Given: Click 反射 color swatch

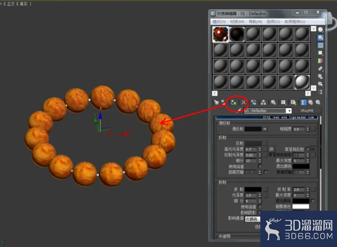Looking at the screenshot, I should (x=253, y=143).
